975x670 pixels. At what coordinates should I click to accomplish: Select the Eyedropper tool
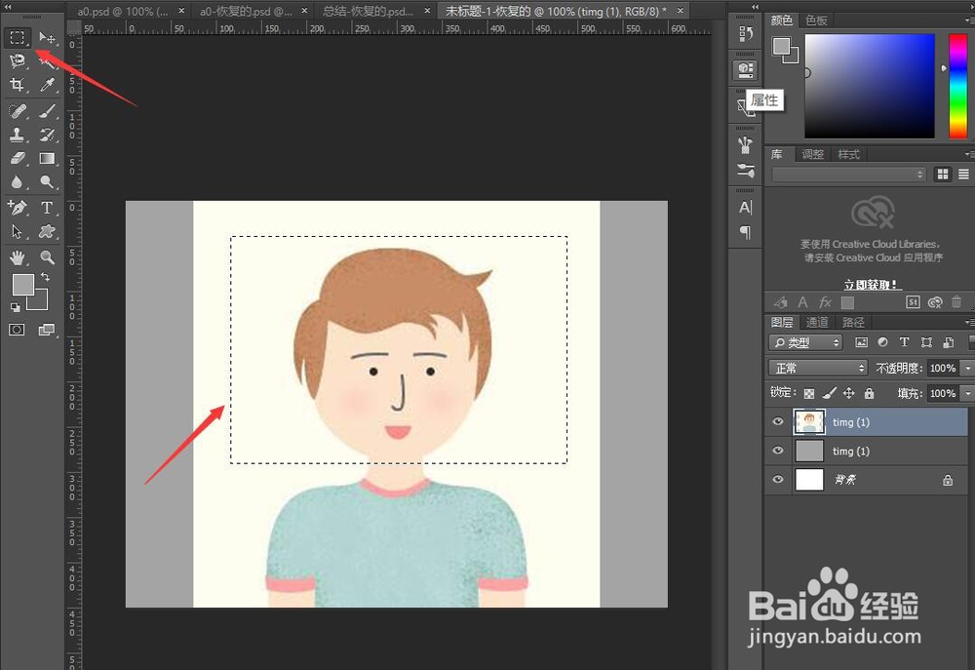click(47, 84)
